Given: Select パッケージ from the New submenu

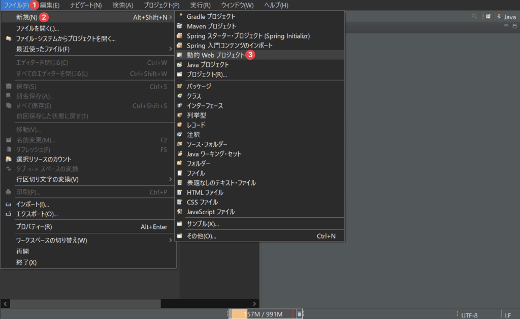Looking at the screenshot, I should [199, 86].
